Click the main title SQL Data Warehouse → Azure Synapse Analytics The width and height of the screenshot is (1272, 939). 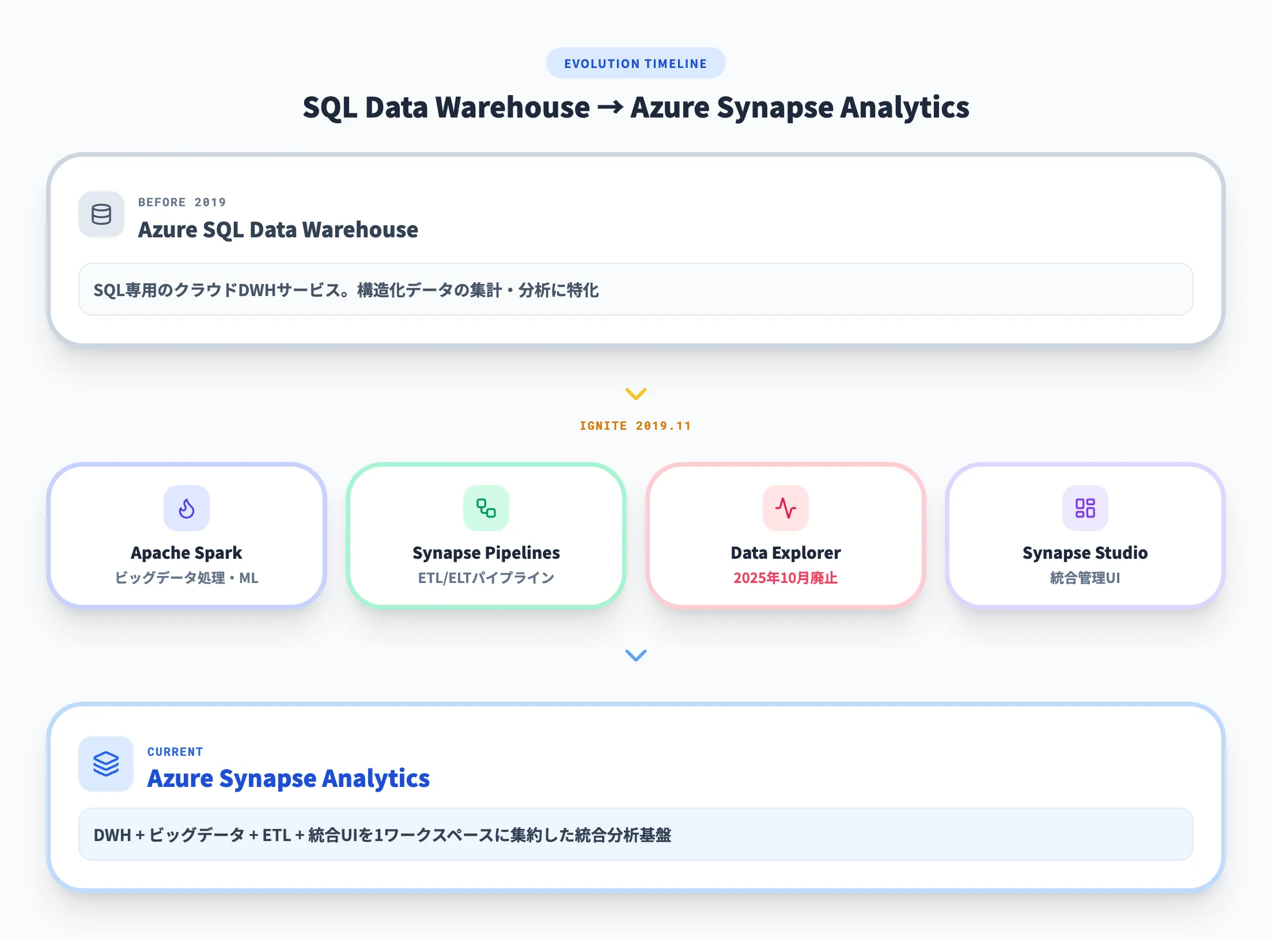pyautogui.click(x=636, y=107)
